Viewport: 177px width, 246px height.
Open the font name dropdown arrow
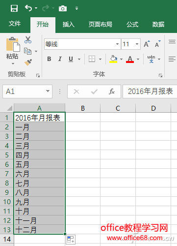point(117,44)
